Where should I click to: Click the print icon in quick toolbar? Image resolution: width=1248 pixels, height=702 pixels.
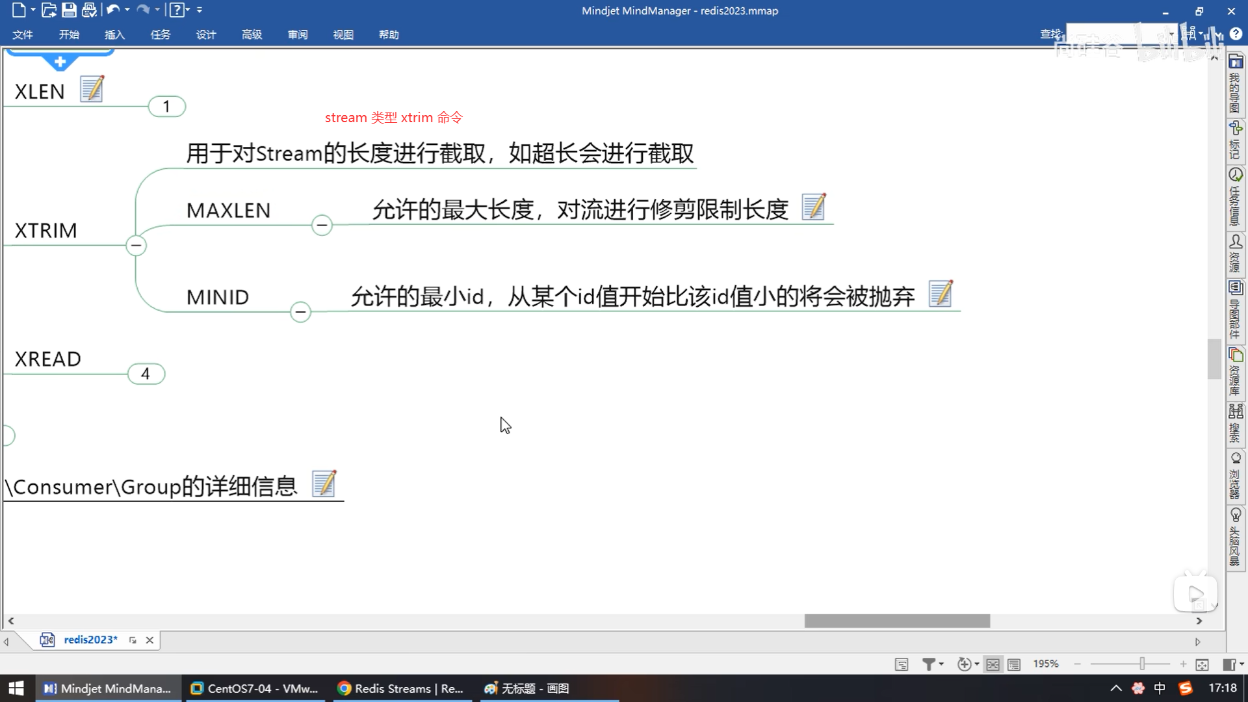click(x=89, y=10)
